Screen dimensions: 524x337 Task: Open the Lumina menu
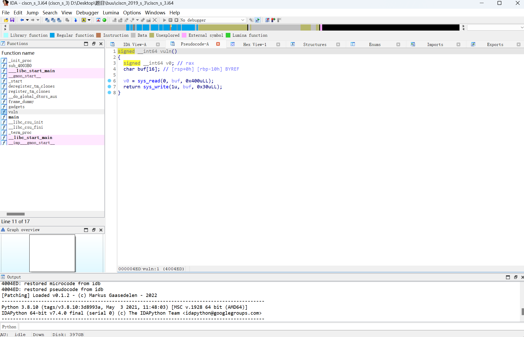pos(111,13)
